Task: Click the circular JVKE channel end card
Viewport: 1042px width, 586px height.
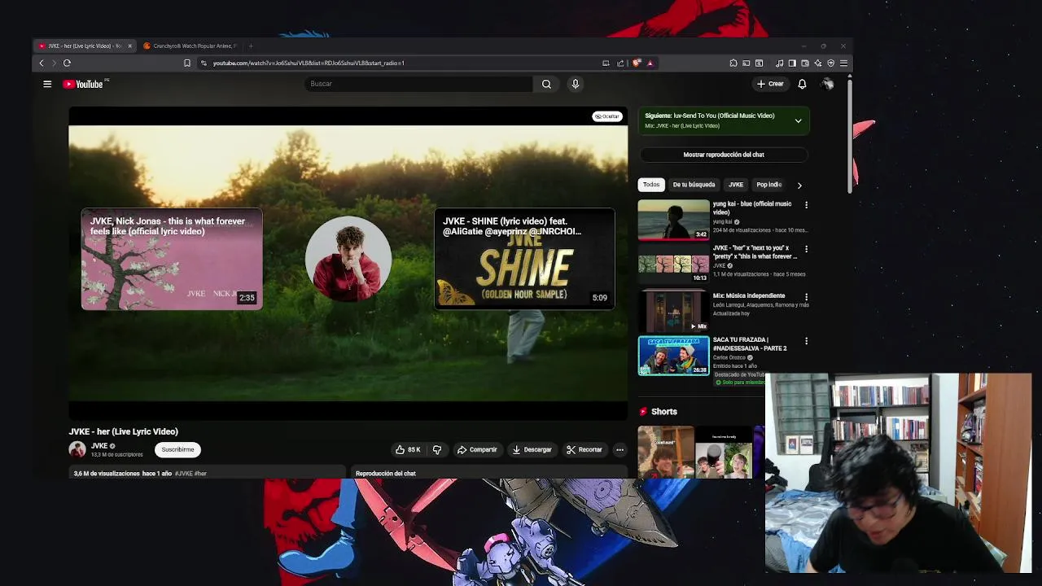Action: [348, 259]
